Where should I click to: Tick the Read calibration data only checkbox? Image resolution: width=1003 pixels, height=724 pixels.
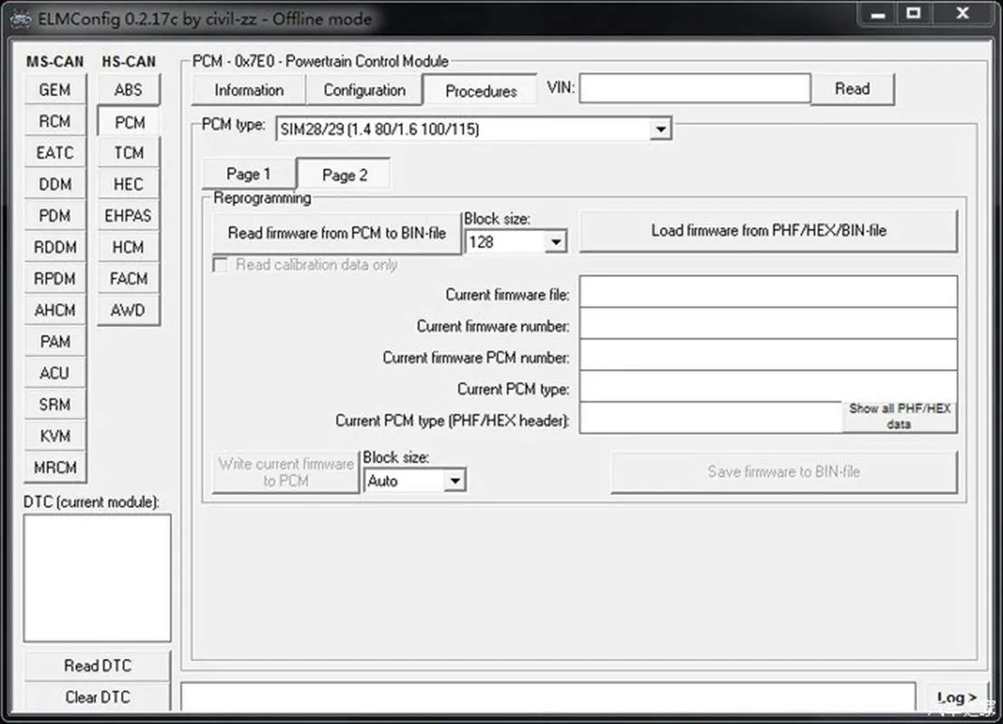[x=219, y=265]
